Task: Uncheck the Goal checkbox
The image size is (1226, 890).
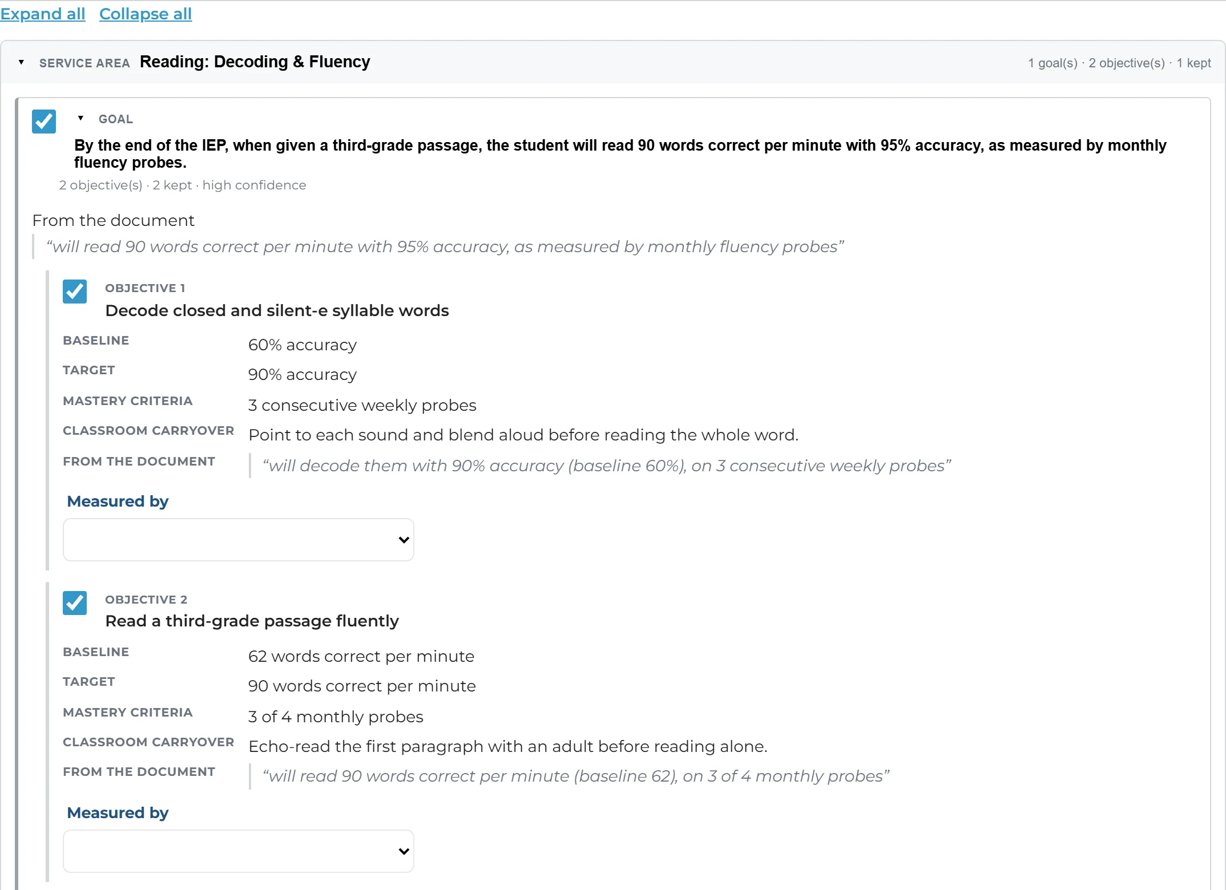Action: coord(44,122)
